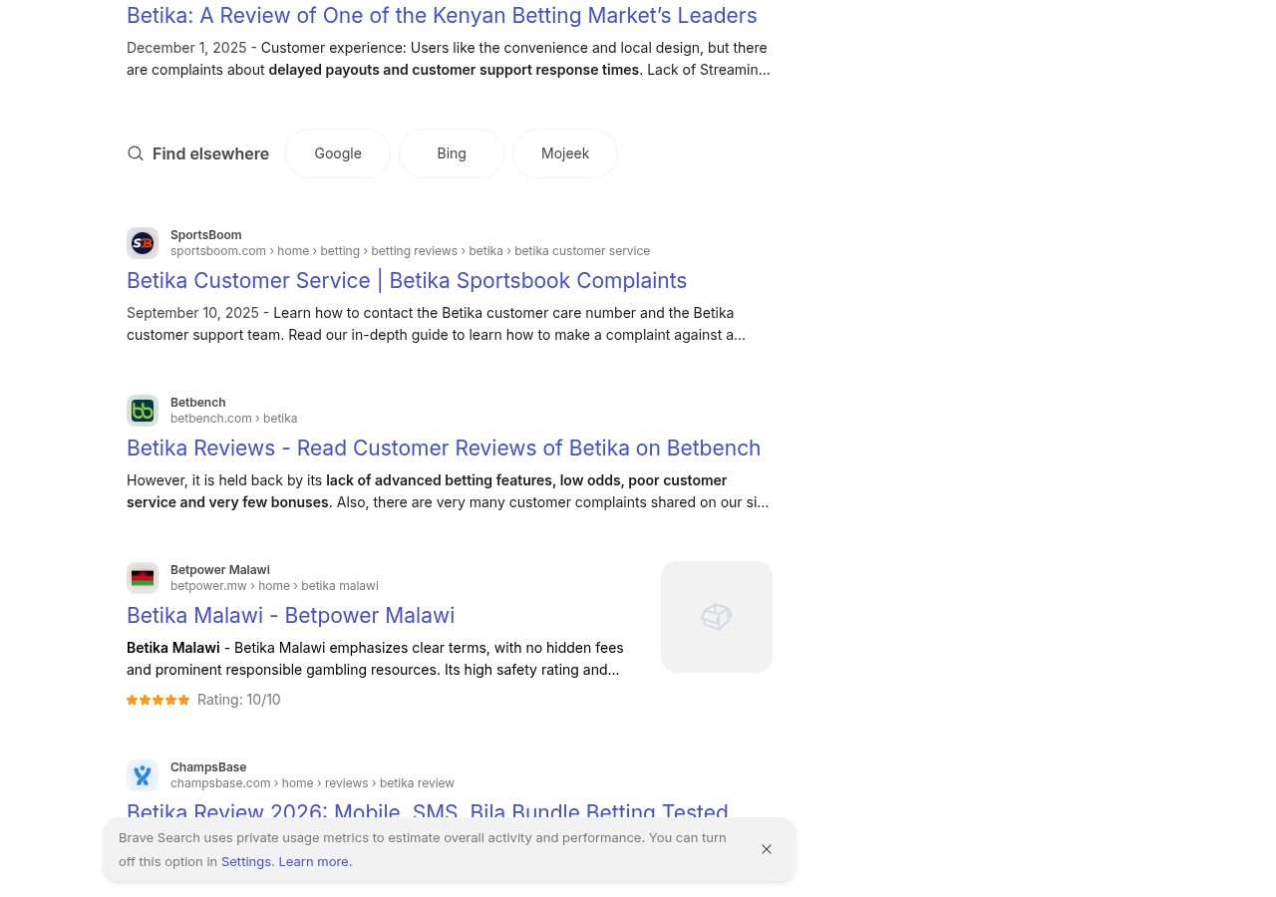Click the SportsBoom source name
This screenshot has width=1276, height=897.
click(x=205, y=235)
